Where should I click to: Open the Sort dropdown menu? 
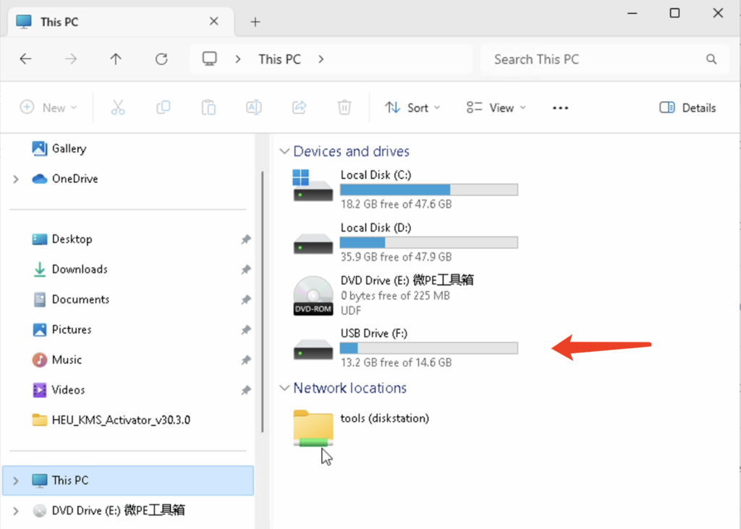(412, 108)
